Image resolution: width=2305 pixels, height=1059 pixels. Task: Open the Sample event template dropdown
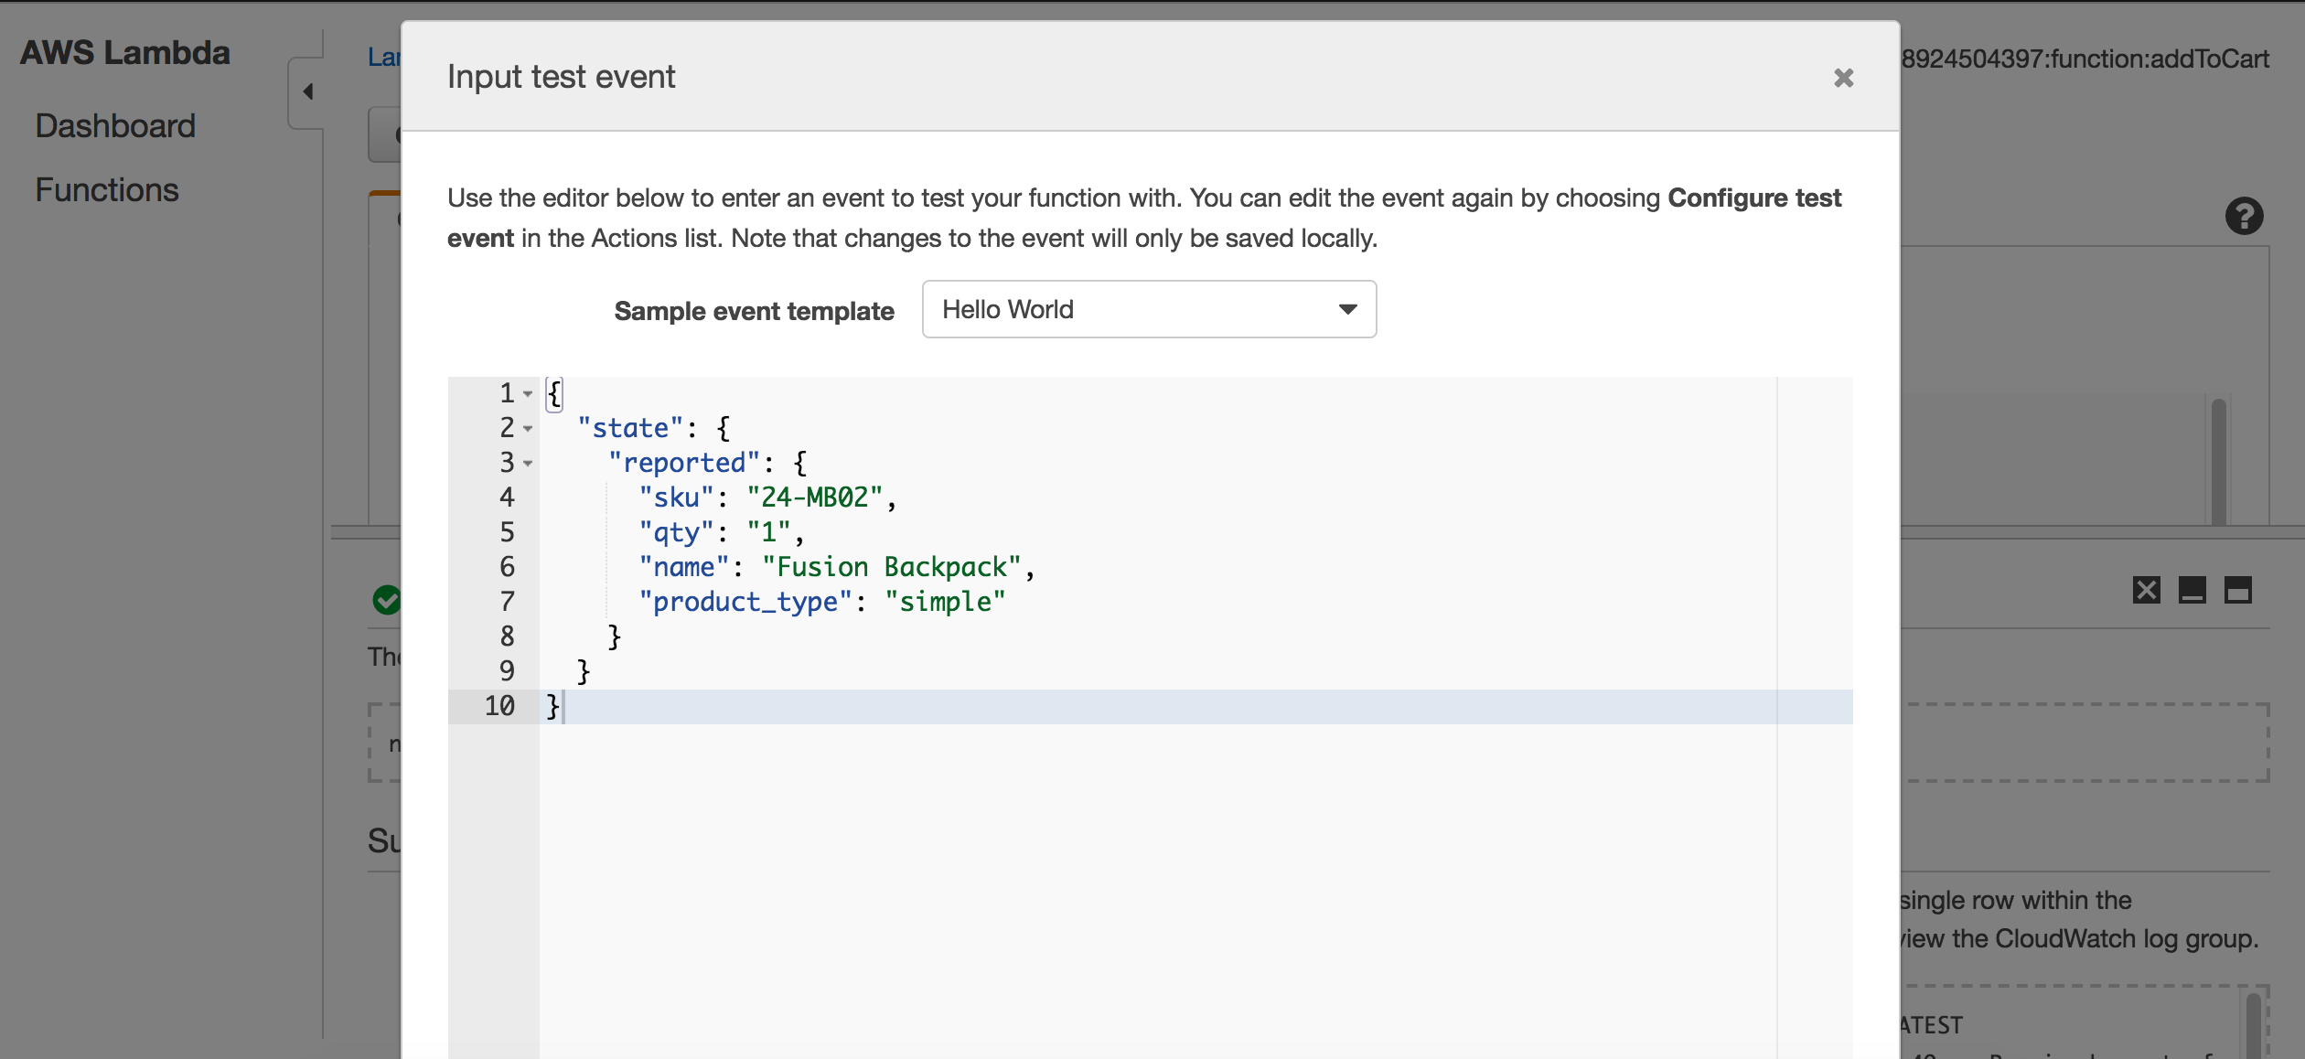(x=1149, y=309)
